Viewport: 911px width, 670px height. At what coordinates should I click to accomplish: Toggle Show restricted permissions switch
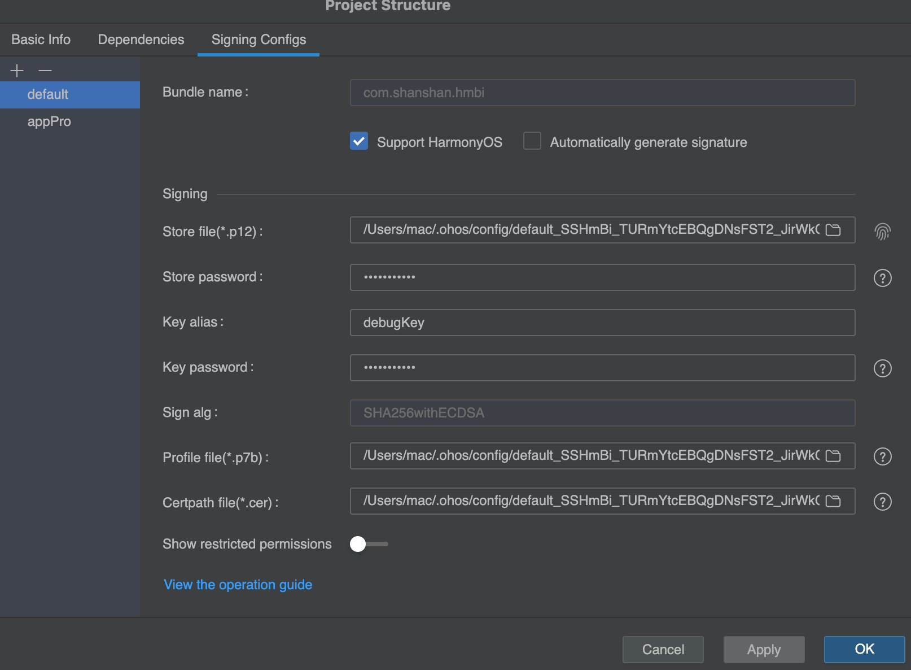[x=369, y=544]
